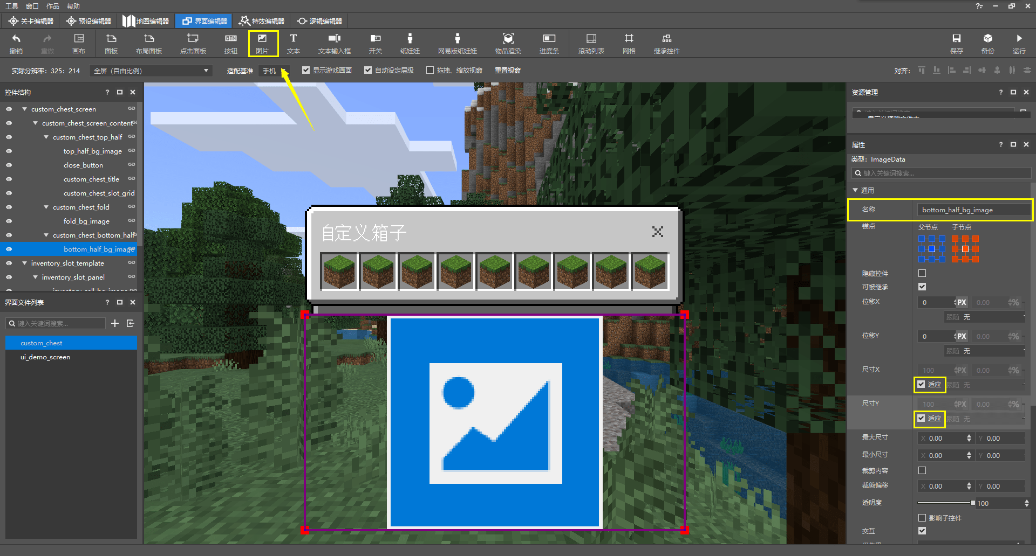The image size is (1036, 556).
Task: Select the 图片 image control tool
Action: coord(263,44)
